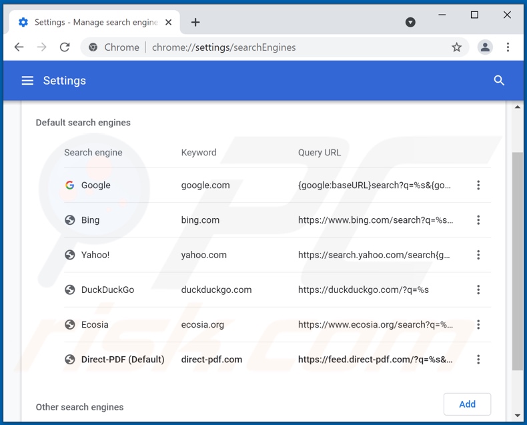
Task: Click the Search engine column header
Action: (x=93, y=153)
